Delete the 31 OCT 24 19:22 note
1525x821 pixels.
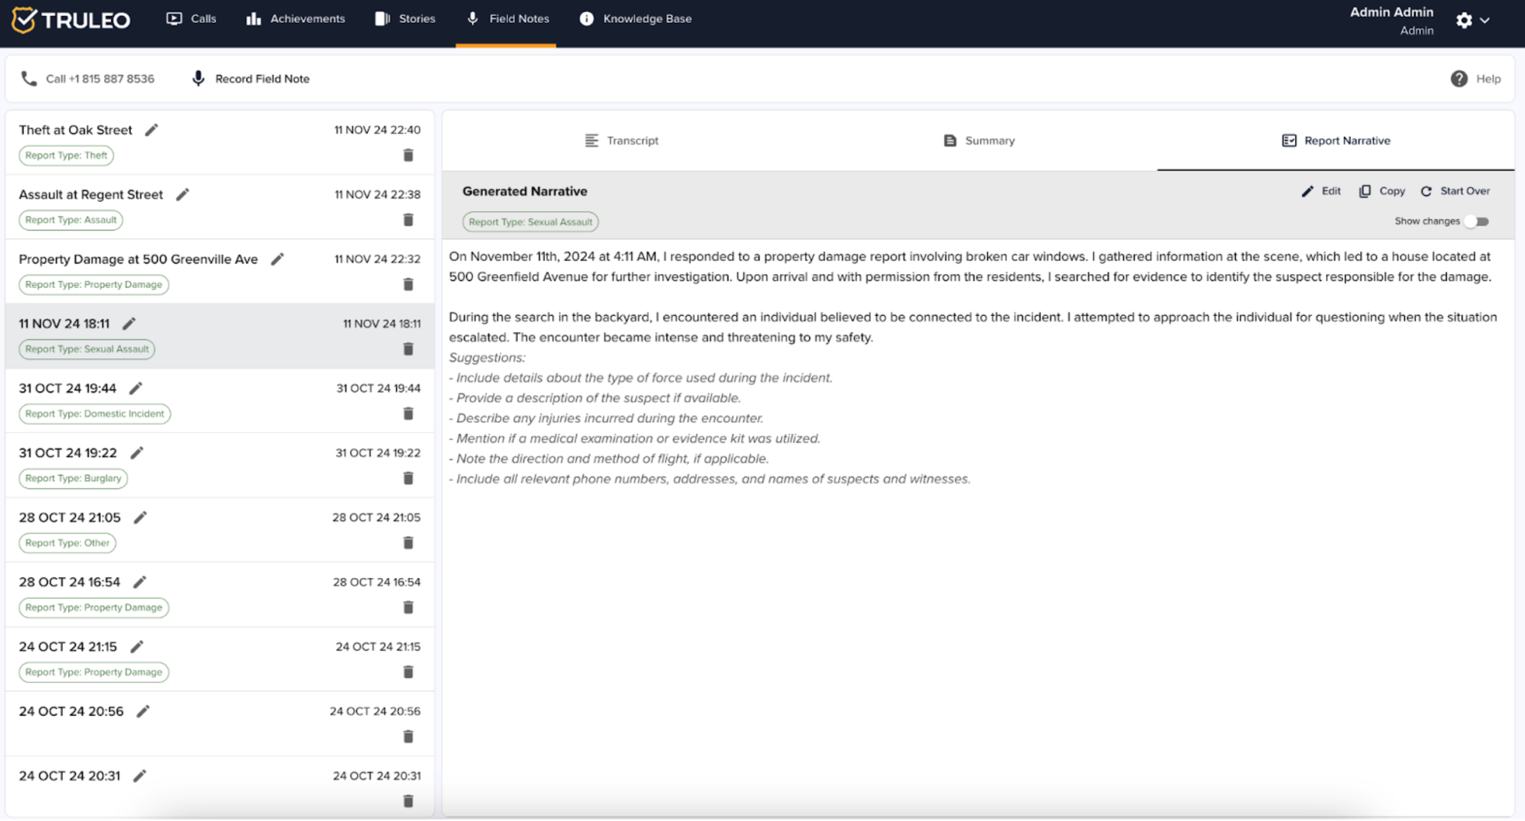[x=408, y=478]
